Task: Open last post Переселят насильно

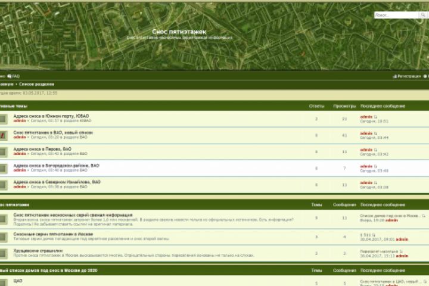Action: pyautogui.click(x=379, y=251)
